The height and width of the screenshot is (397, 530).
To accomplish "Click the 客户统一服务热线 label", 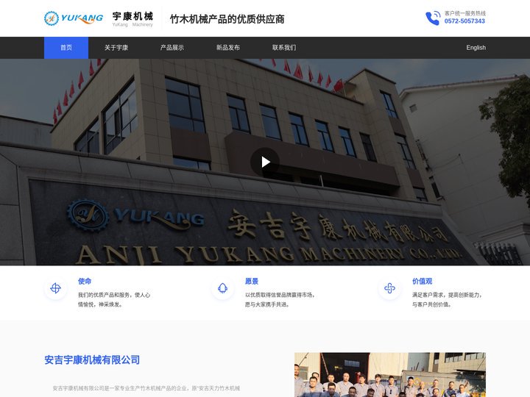I will tap(465, 13).
